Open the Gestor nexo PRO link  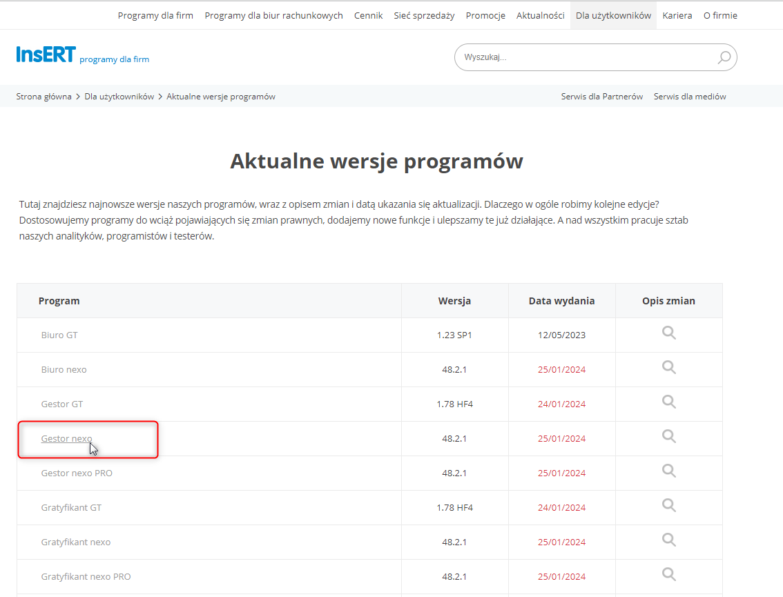(x=77, y=473)
